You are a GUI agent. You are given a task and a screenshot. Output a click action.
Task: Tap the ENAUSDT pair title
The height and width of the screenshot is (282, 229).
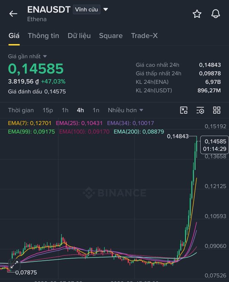(x=49, y=10)
